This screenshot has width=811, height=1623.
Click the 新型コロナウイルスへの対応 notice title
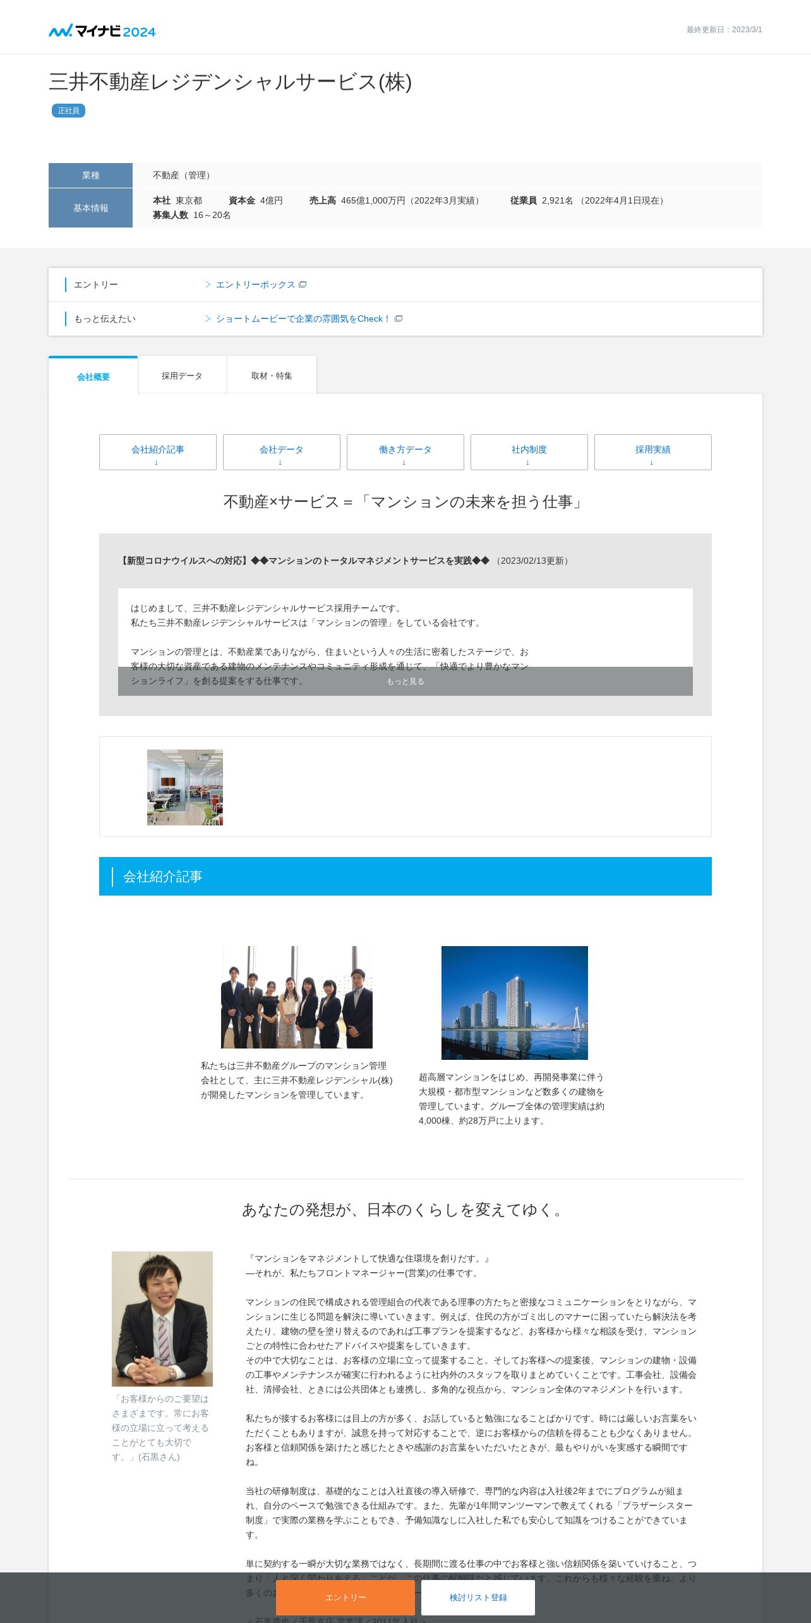pos(303,561)
